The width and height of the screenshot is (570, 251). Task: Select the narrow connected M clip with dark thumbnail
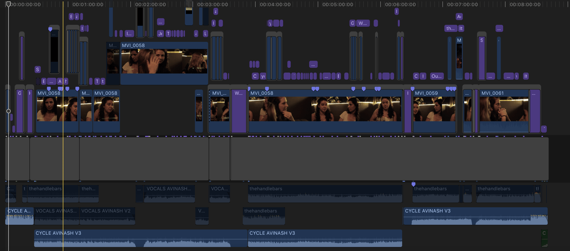coord(459,58)
